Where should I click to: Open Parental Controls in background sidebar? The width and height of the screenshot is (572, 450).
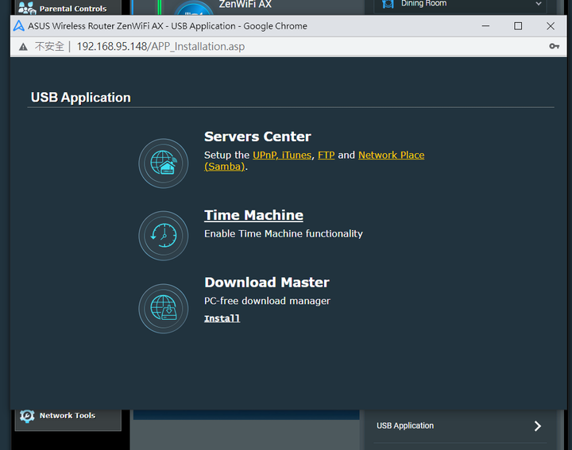click(68, 8)
